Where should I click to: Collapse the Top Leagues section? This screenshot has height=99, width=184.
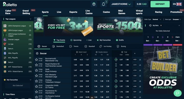point(30,19)
